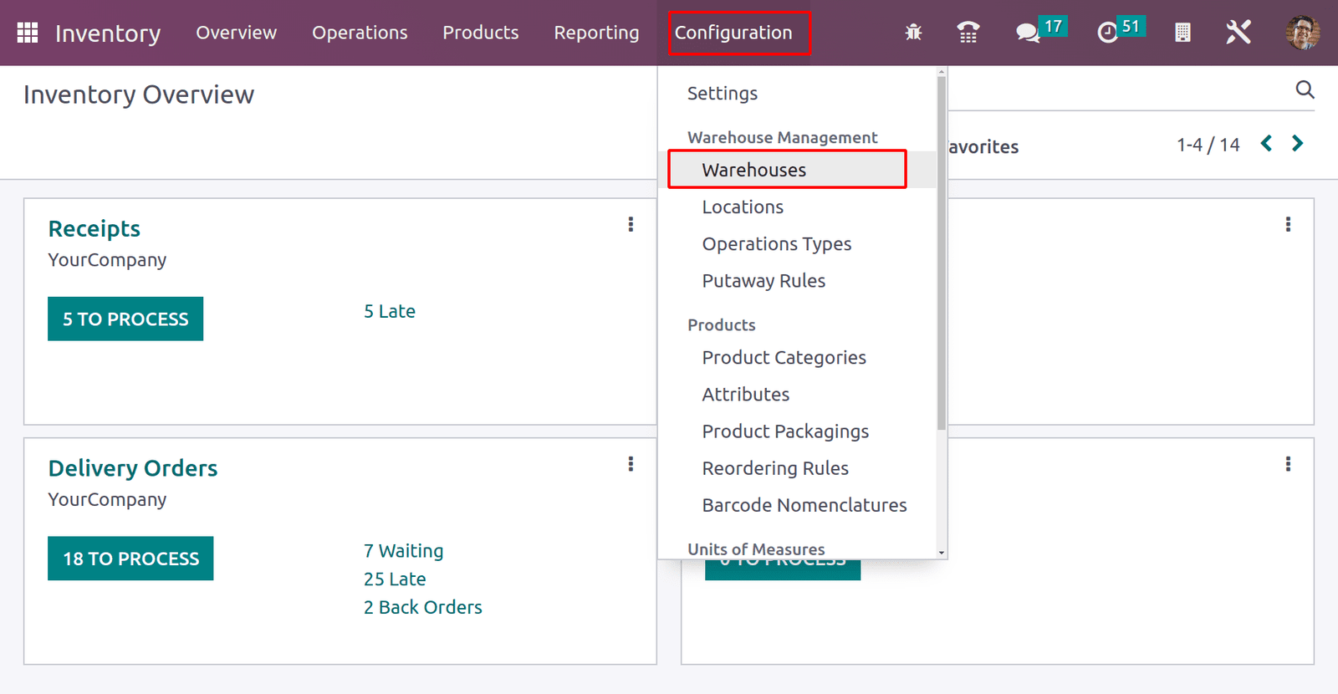Open Delivery Orders card three-dot menu

631,464
